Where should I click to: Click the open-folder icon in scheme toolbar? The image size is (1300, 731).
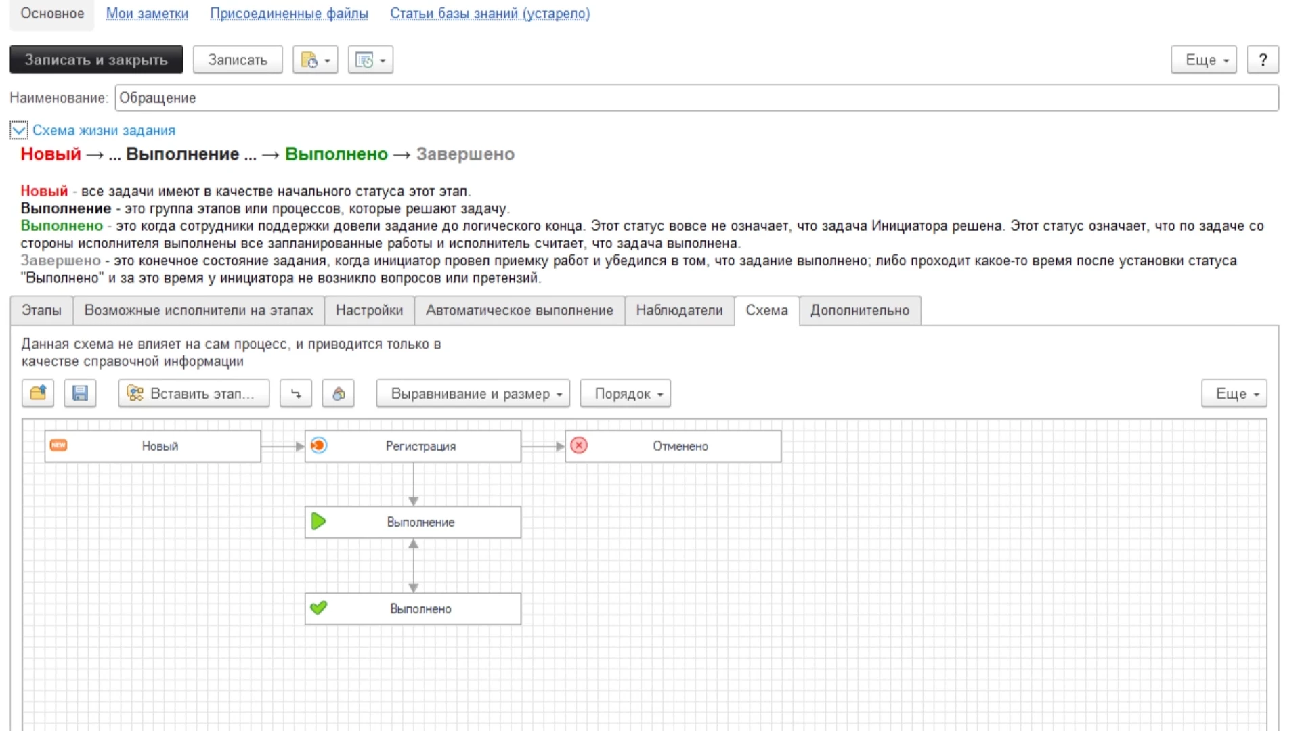pos(38,393)
